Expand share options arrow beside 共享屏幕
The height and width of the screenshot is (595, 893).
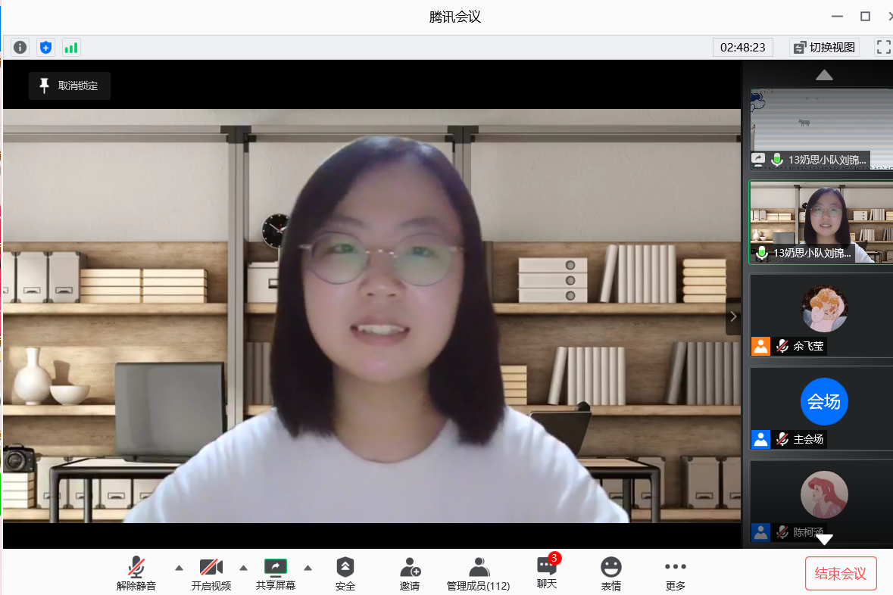click(308, 568)
